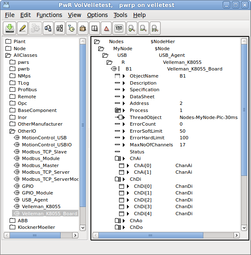Click the B1 board object icon
The width and height of the screenshot is (251, 255).
click(114, 69)
